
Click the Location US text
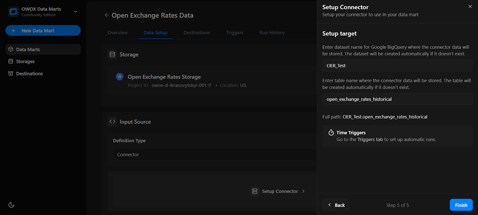pos(233,85)
